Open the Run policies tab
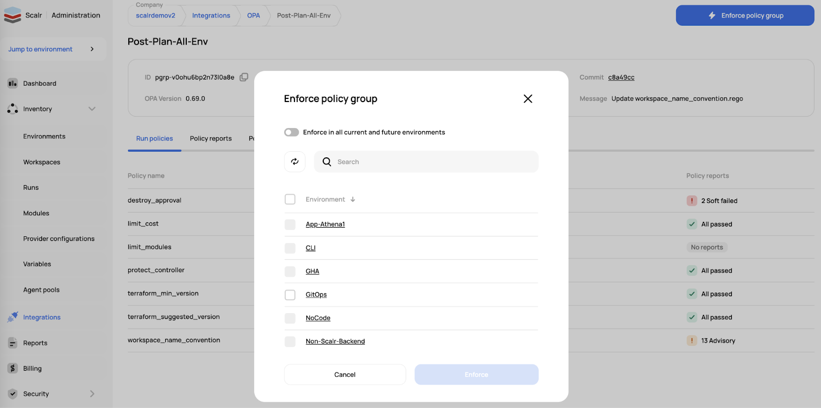The image size is (821, 408). tap(154, 138)
